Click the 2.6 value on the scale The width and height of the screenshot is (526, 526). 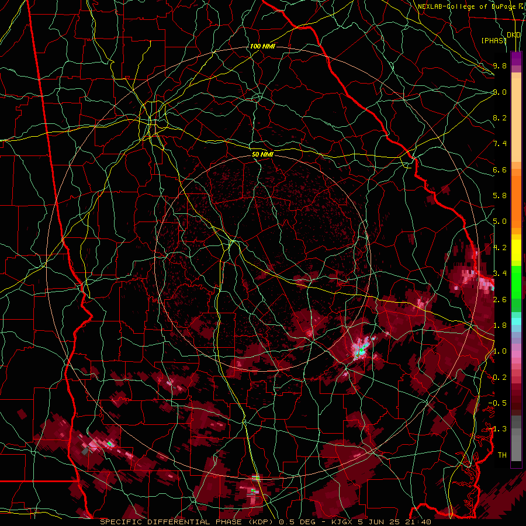(500, 299)
